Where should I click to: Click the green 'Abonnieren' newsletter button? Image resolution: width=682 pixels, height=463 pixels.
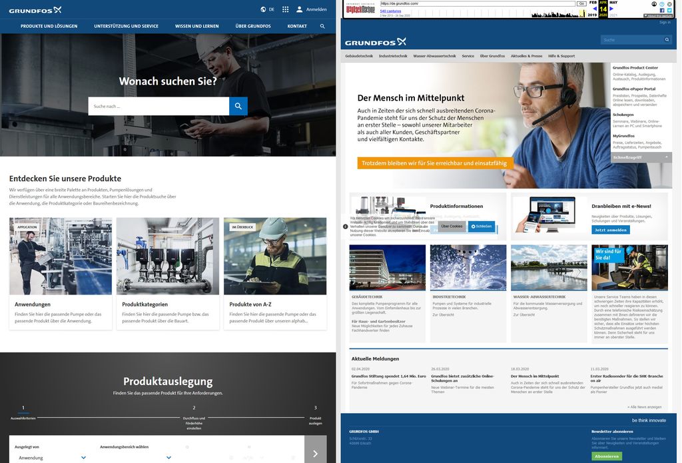click(606, 456)
